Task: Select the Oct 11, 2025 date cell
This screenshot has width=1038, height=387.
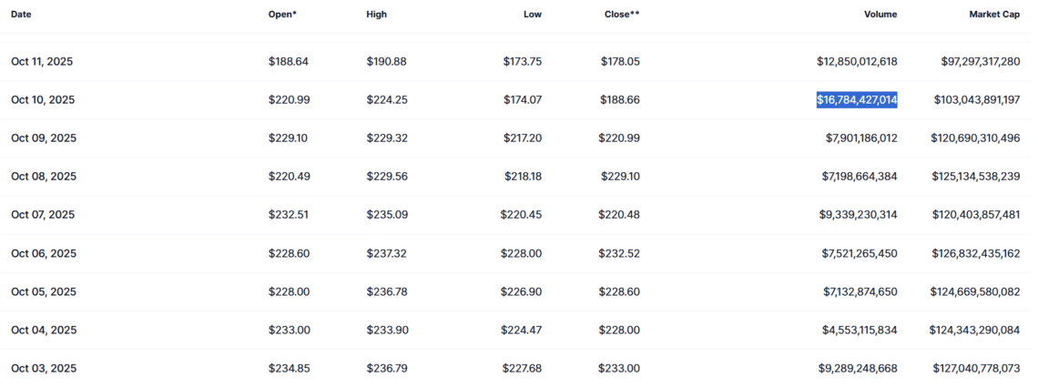Action: point(43,62)
